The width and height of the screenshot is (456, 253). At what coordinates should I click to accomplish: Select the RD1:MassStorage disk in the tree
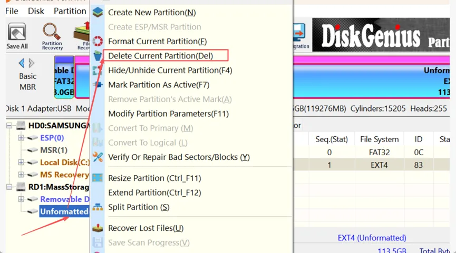[x=59, y=187]
